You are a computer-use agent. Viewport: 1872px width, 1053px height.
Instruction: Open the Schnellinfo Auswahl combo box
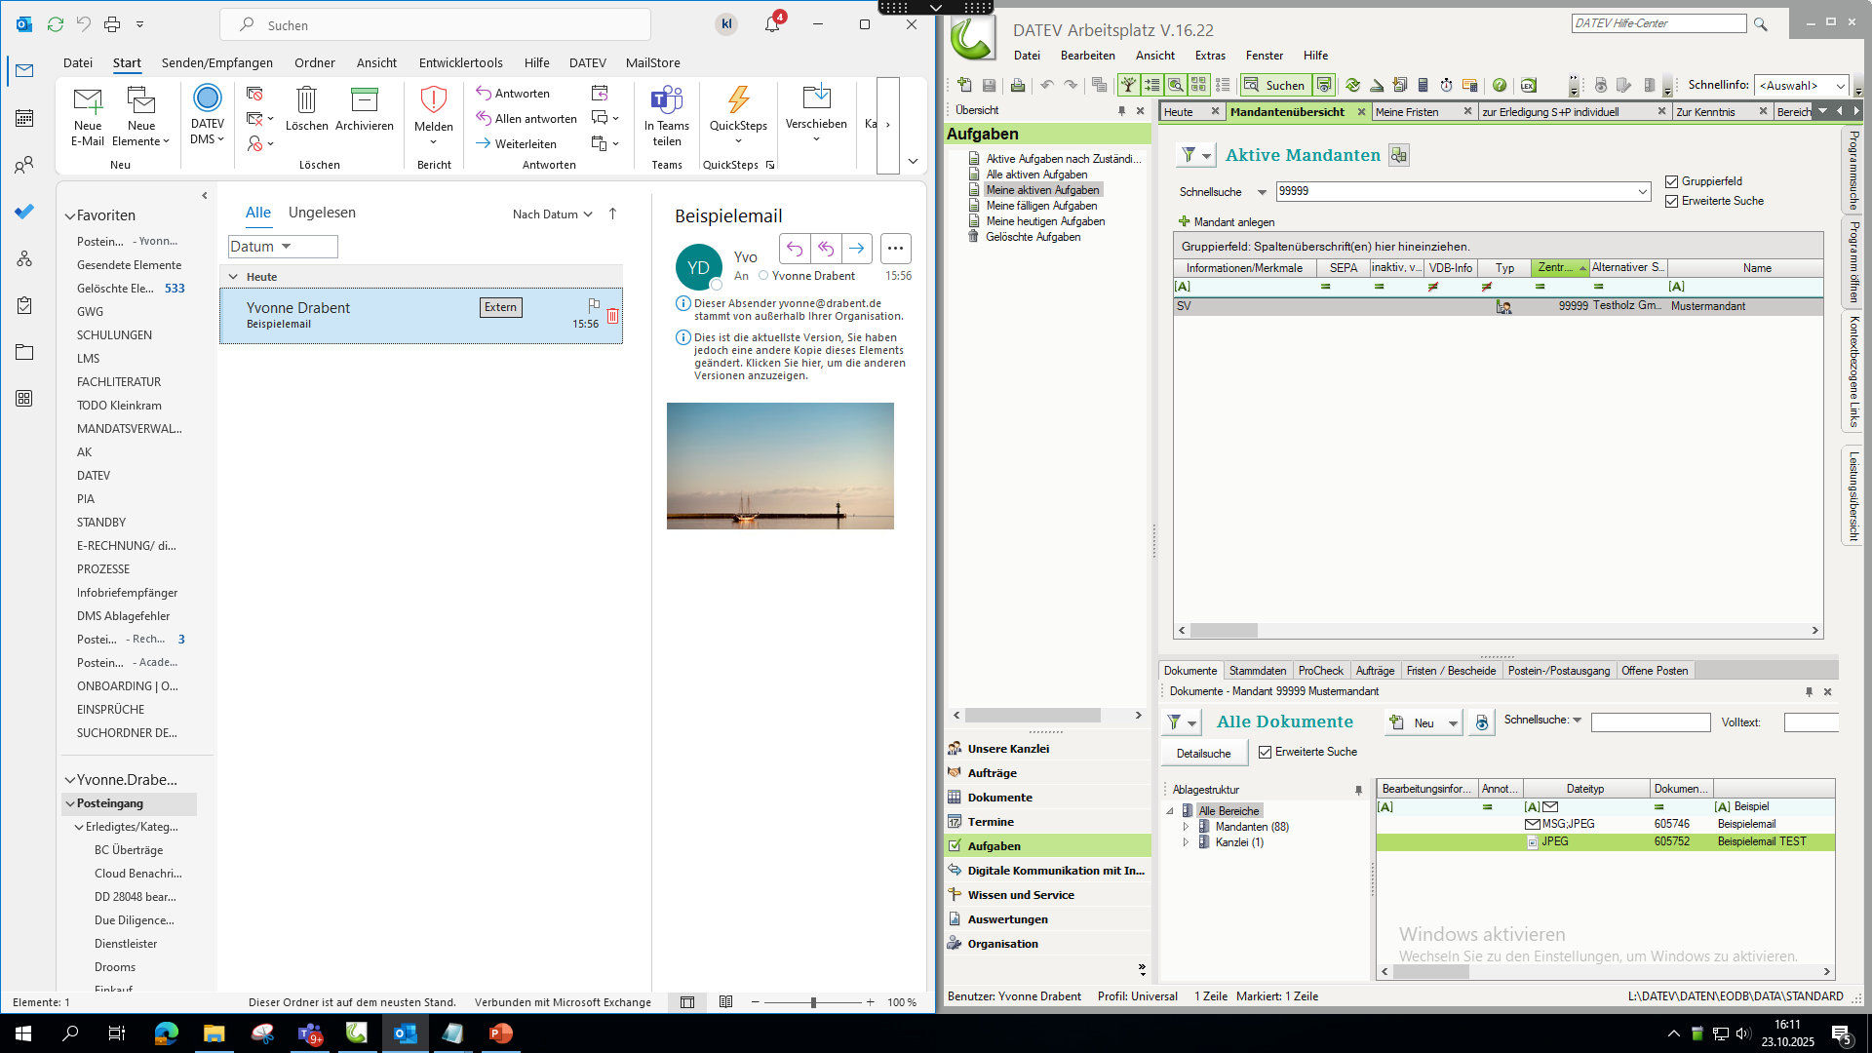[1800, 86]
